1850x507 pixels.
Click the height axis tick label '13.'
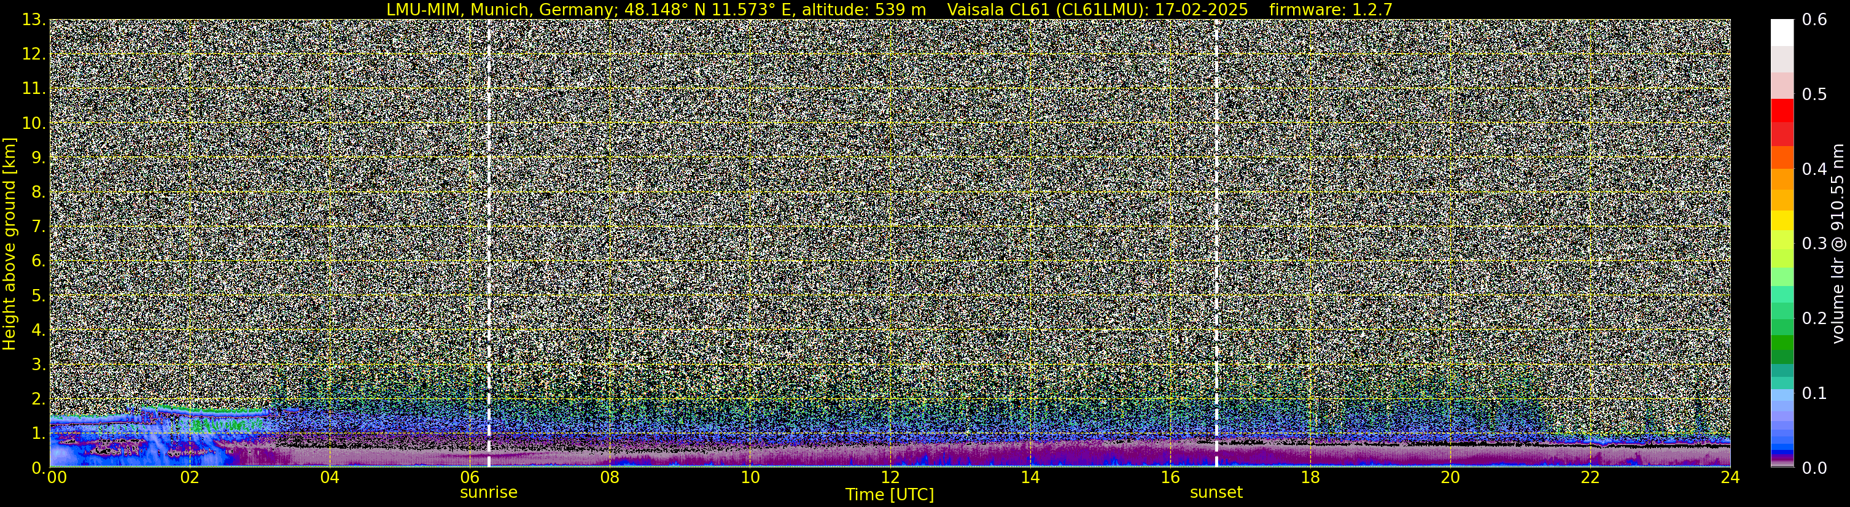(x=33, y=20)
